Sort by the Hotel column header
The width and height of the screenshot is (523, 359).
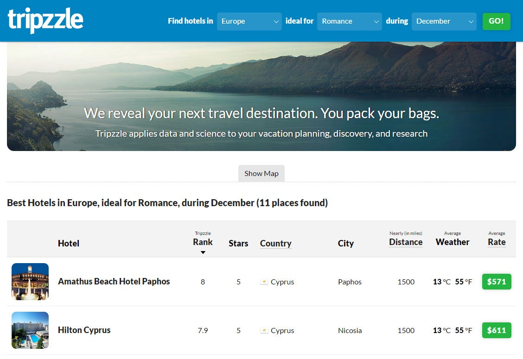(x=68, y=243)
